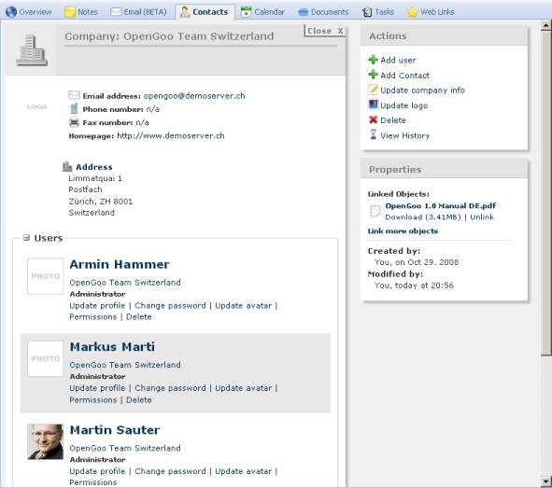
Task: Click Link more objects
Action: [403, 231]
